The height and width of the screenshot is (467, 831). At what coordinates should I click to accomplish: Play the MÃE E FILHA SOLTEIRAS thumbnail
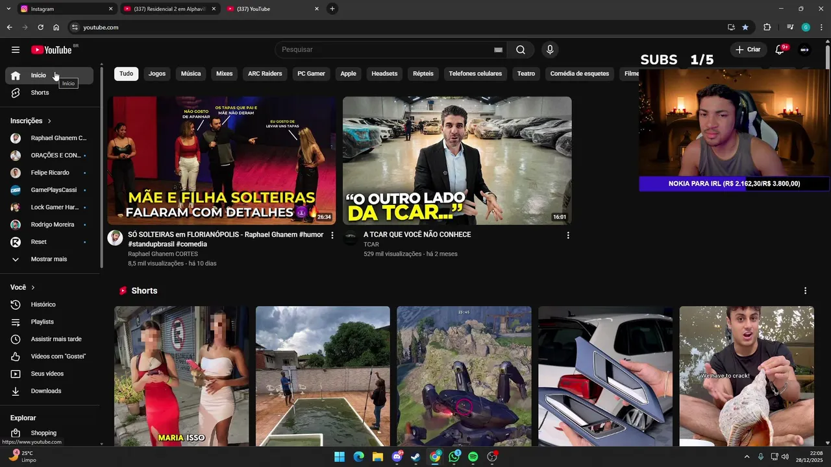pos(221,161)
